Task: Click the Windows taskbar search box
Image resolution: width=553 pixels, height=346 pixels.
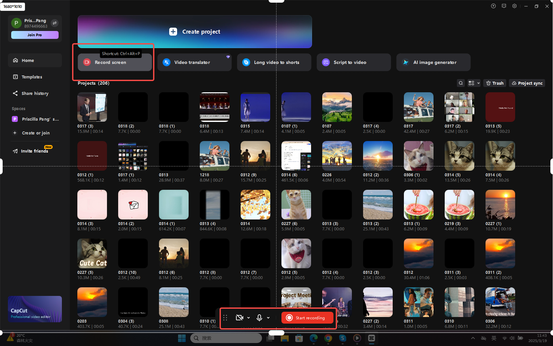Action: pos(226,338)
